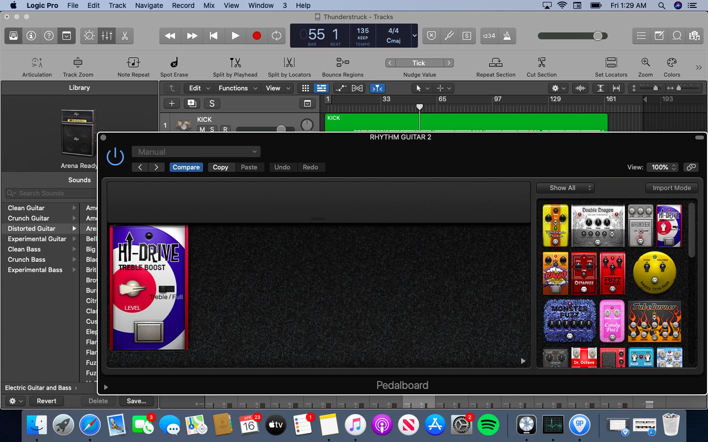Adjust KICK track volume slider
Image resolution: width=708 pixels, height=442 pixels.
point(281,129)
